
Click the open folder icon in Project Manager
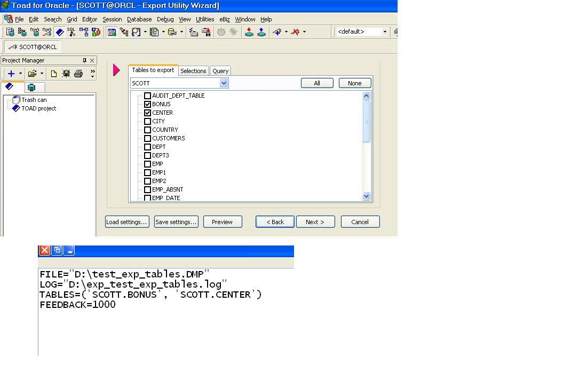coord(32,74)
